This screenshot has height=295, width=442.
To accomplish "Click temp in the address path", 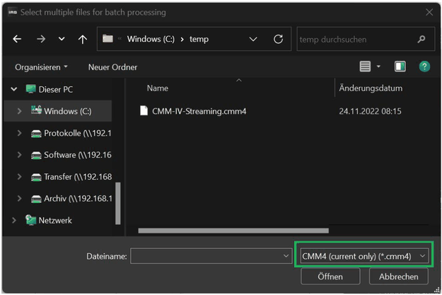I will 199,39.
